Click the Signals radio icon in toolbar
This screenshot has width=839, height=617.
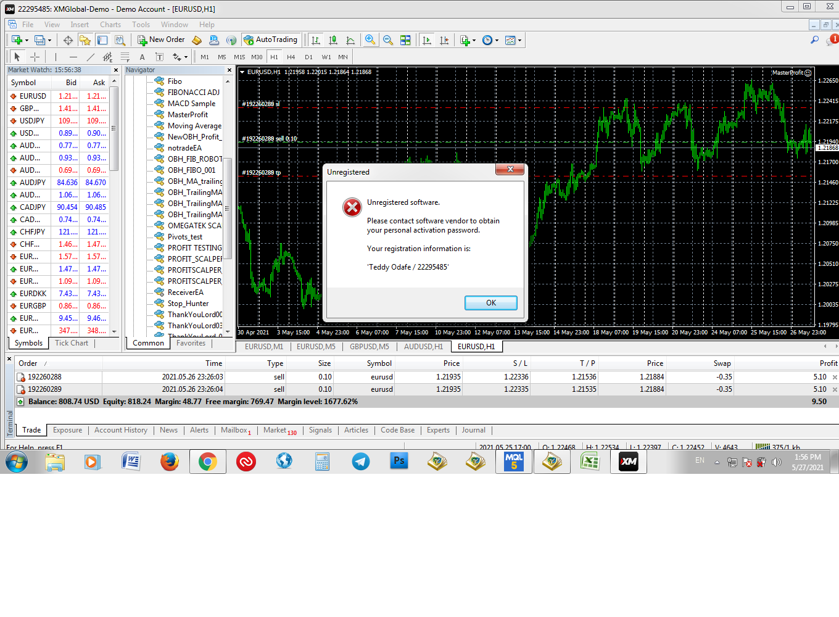pos(231,40)
